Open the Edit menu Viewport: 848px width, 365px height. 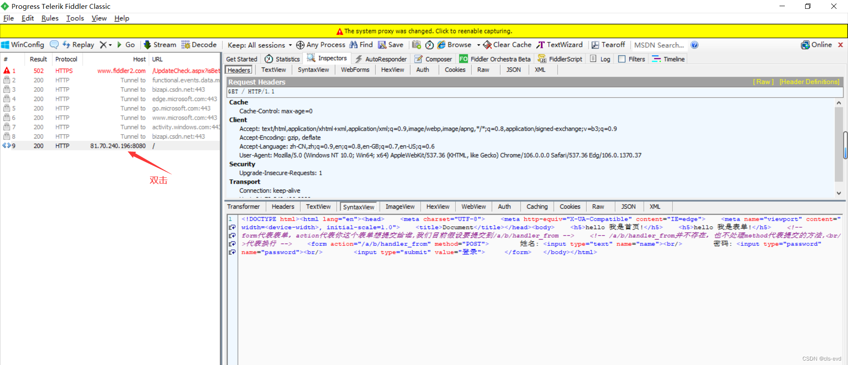27,18
